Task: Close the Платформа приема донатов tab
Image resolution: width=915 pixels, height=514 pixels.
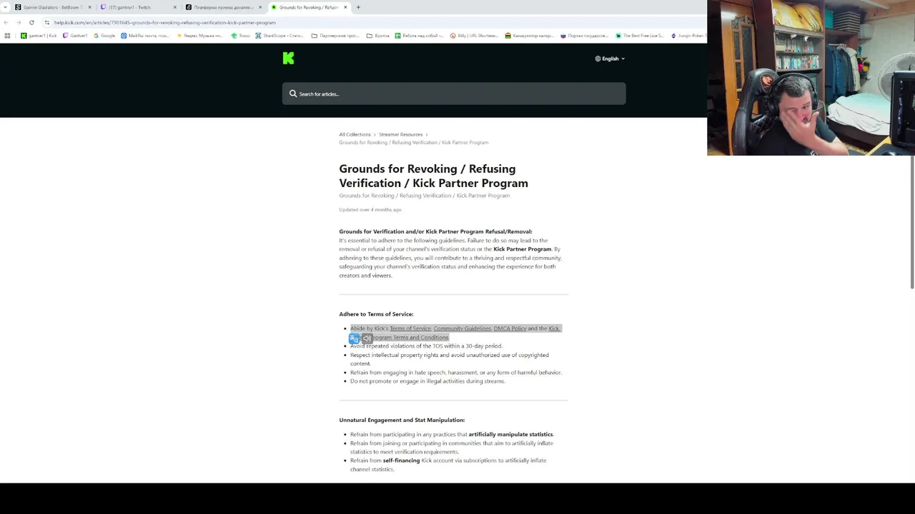Action: click(260, 7)
